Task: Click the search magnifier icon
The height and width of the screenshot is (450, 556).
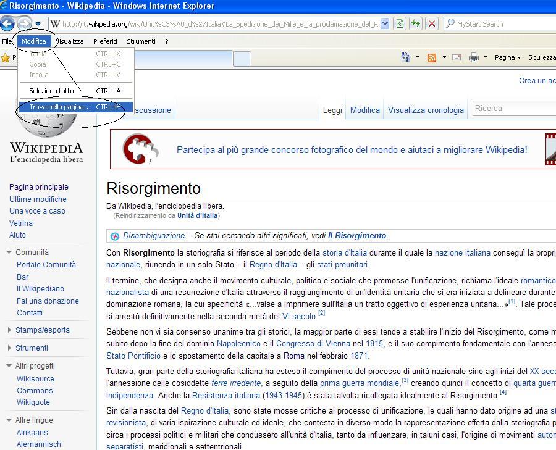Action: (x=450, y=23)
